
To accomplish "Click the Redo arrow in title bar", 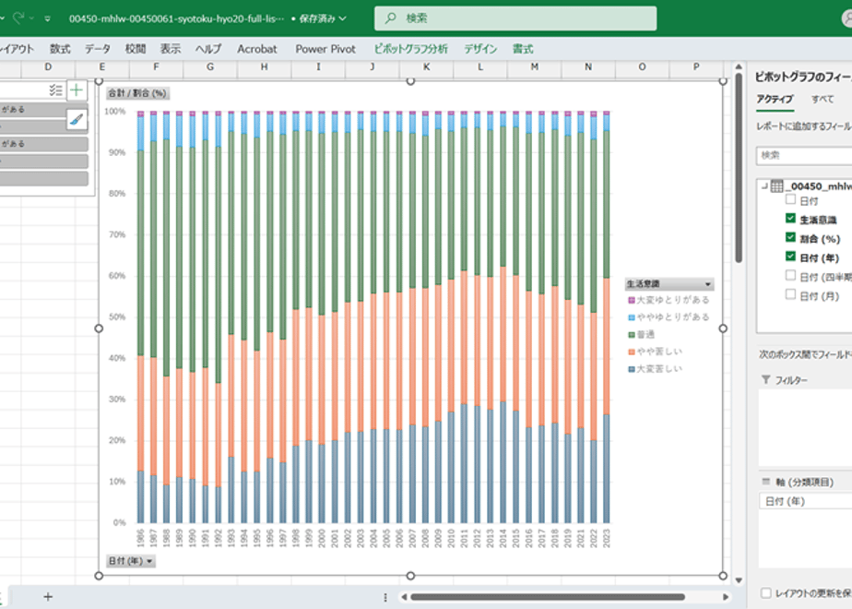I will [18, 18].
